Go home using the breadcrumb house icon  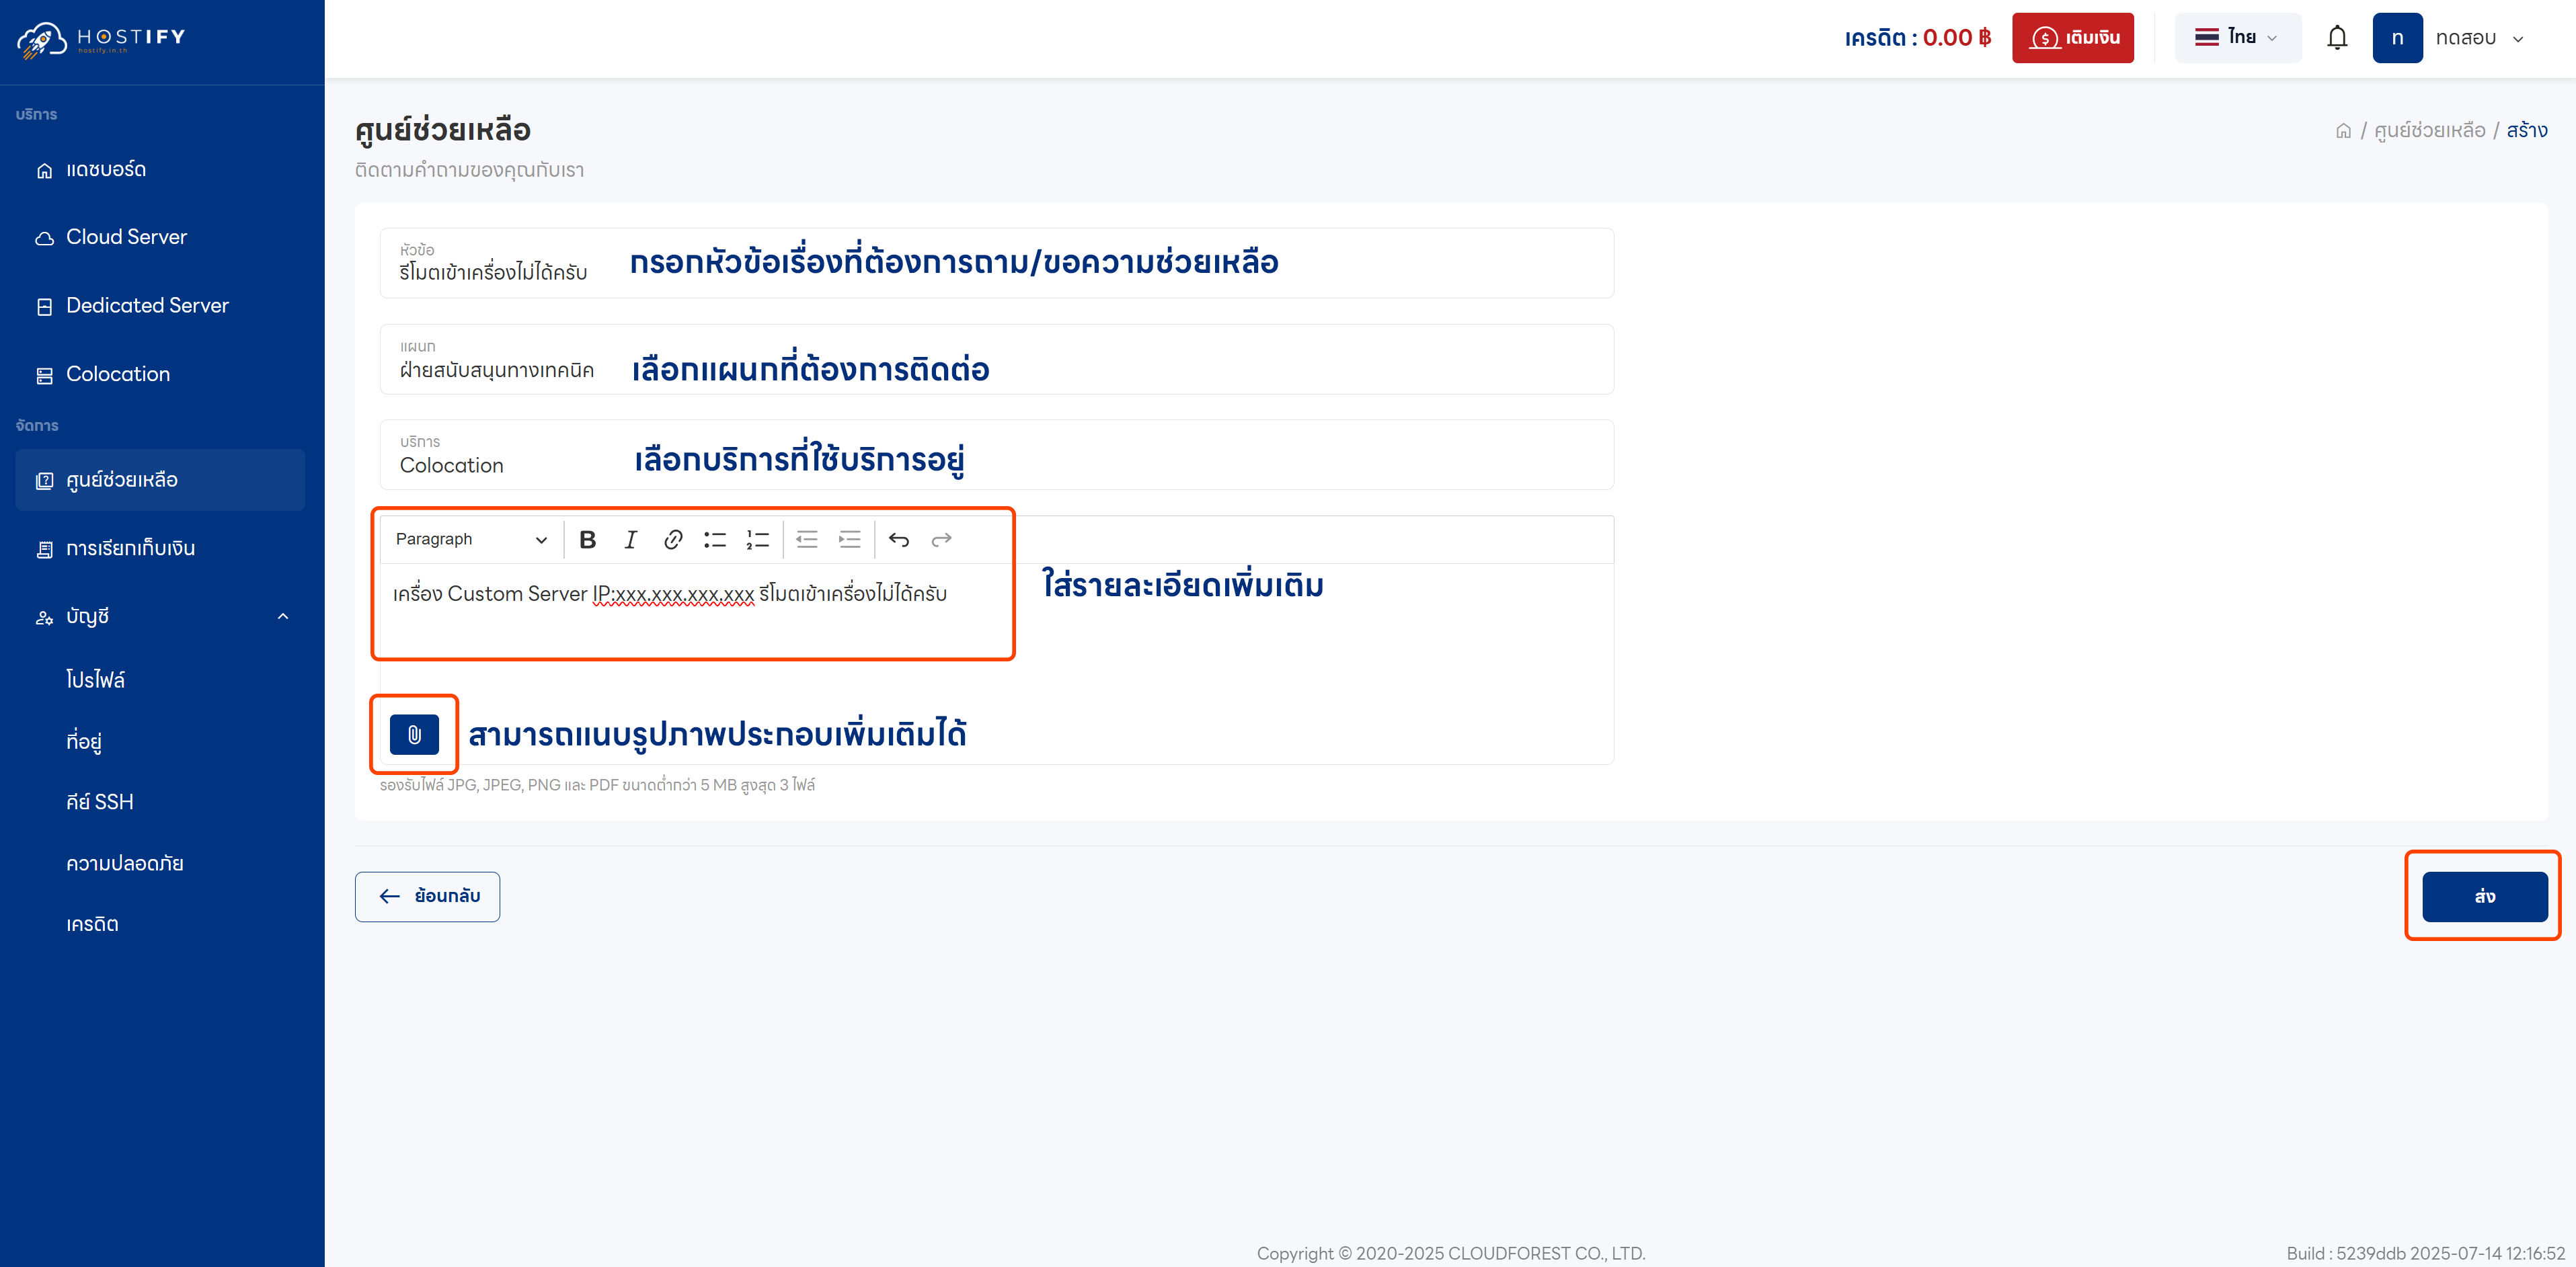[2344, 130]
